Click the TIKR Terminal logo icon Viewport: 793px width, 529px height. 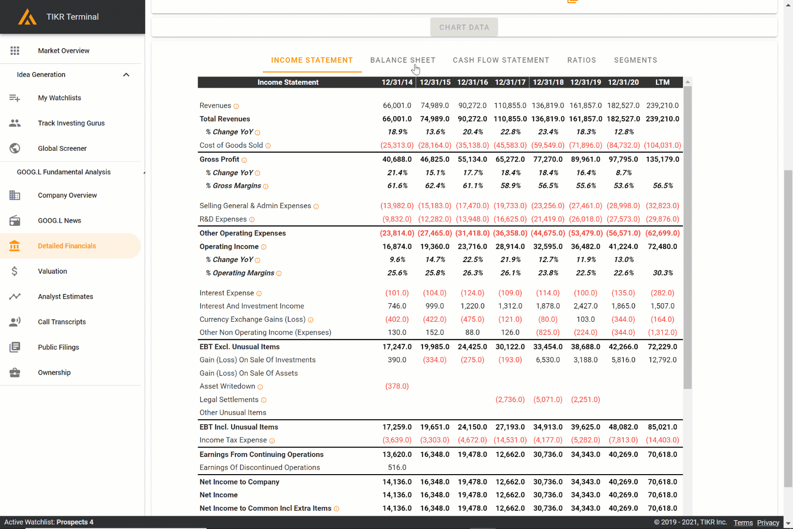(x=27, y=17)
